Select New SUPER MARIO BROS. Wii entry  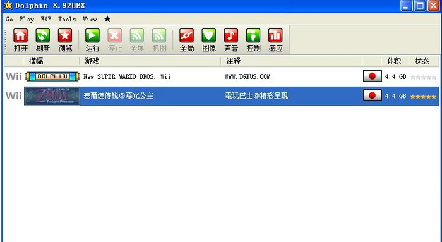click(x=127, y=76)
